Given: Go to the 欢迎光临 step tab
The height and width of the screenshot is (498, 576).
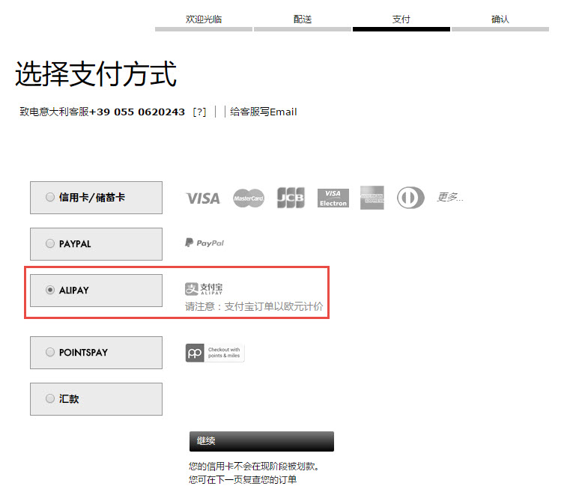Looking at the screenshot, I should (x=204, y=22).
